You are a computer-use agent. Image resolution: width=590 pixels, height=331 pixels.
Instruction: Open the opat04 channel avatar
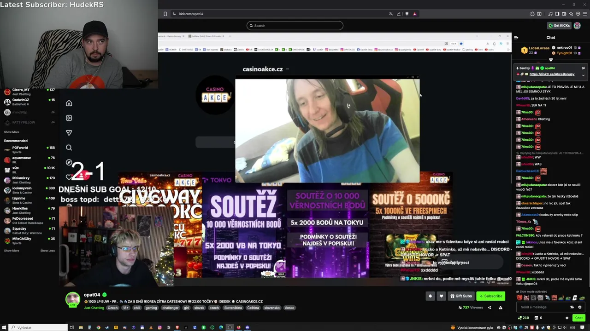pos(72,299)
